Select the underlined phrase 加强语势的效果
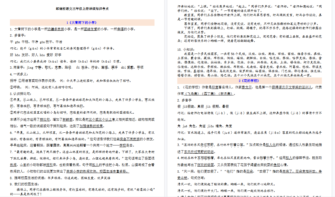Screen dimensions: 335x197 [91, 126]
